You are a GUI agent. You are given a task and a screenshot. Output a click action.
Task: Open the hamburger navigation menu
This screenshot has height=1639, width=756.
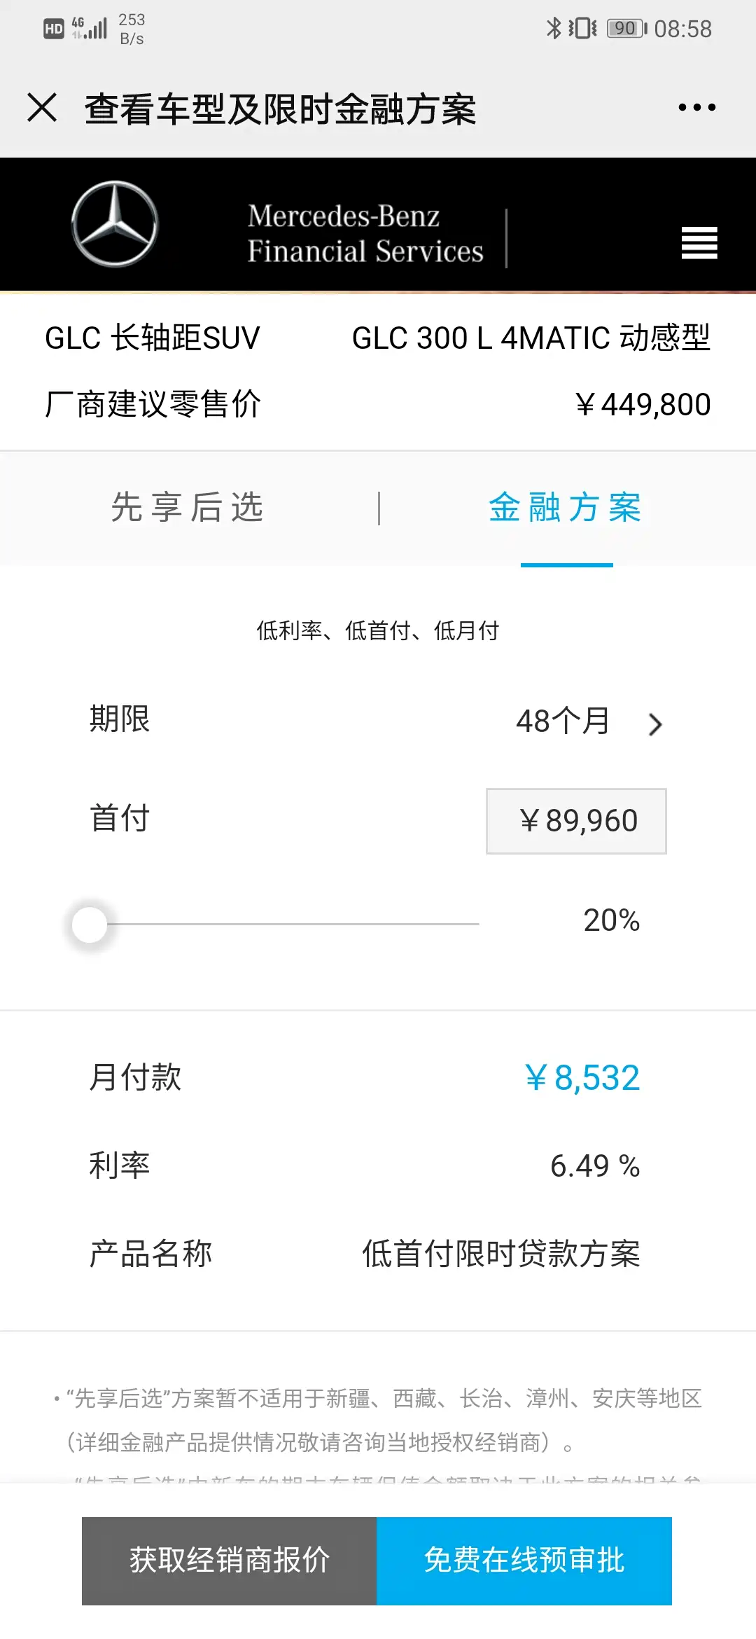(699, 243)
